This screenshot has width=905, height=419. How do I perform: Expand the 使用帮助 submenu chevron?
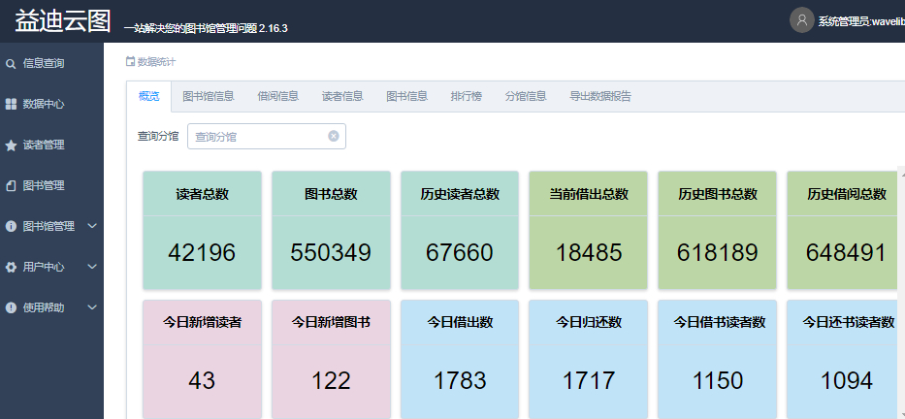(92, 307)
